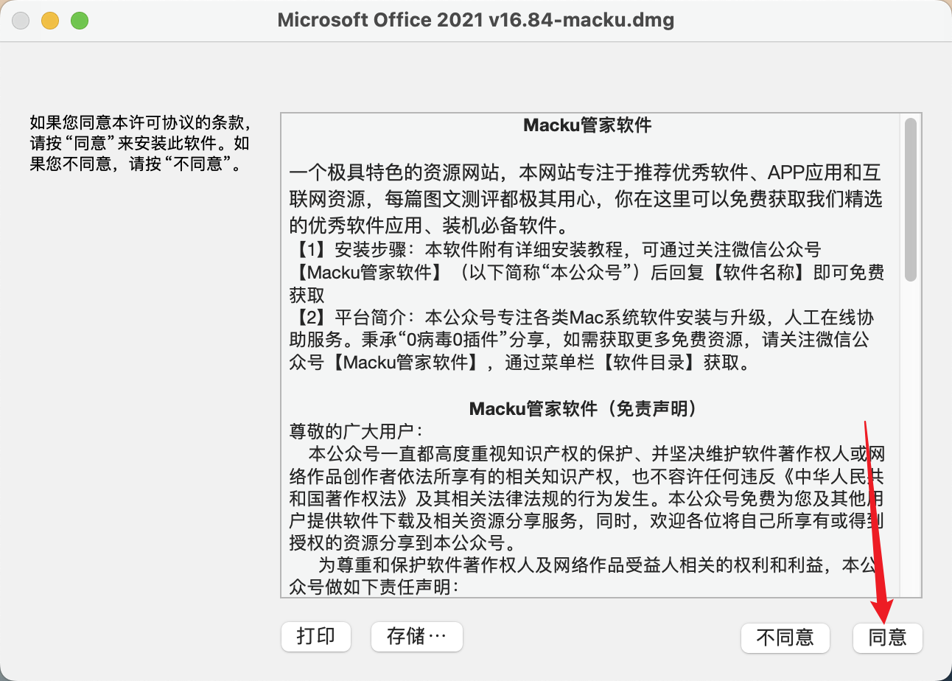This screenshot has width=952, height=681.
Task: Click the 尊敬的广大用户： greeting line
Action: 357,430
